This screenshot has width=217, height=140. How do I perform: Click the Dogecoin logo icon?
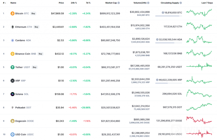[x=12, y=121]
